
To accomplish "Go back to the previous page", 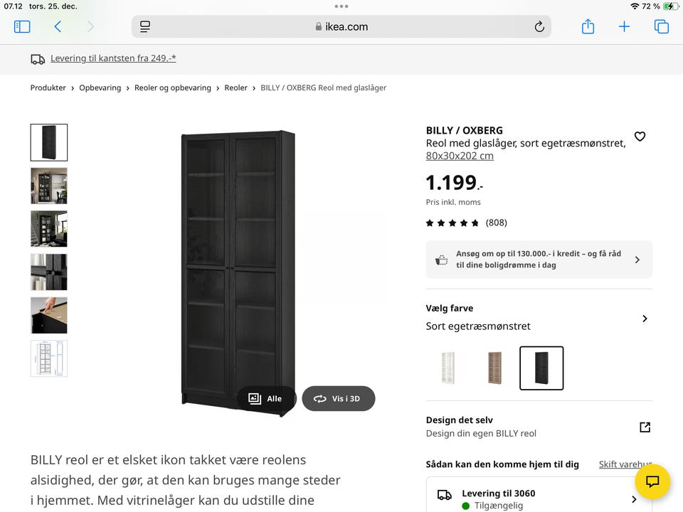I will pos(58,27).
